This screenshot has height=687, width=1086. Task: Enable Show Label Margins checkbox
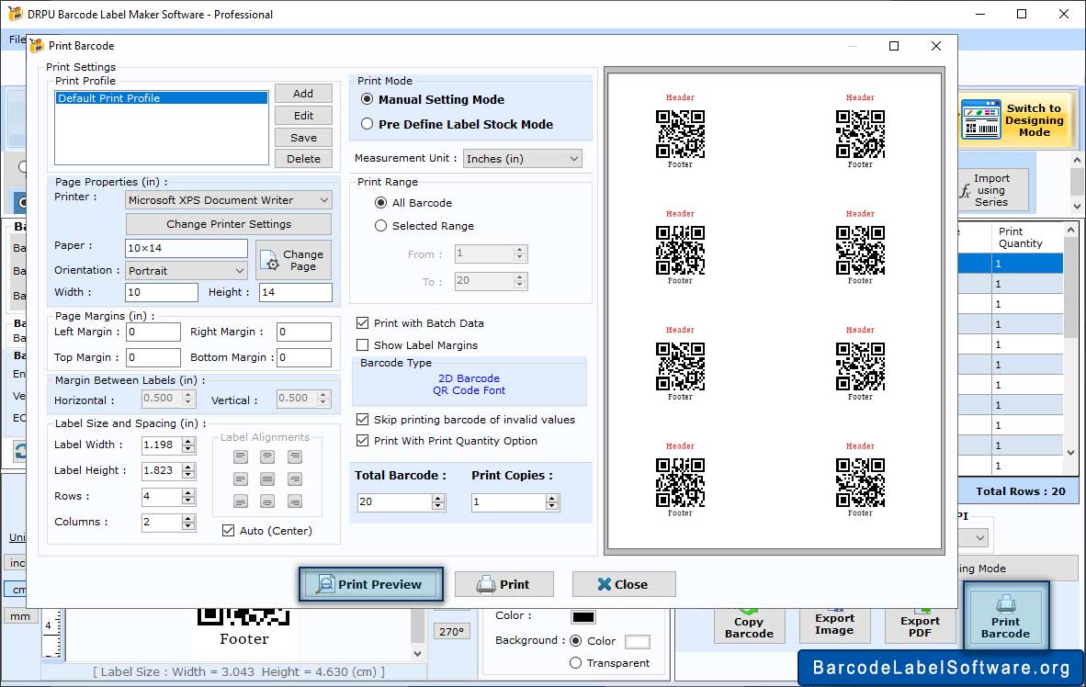[x=362, y=345]
